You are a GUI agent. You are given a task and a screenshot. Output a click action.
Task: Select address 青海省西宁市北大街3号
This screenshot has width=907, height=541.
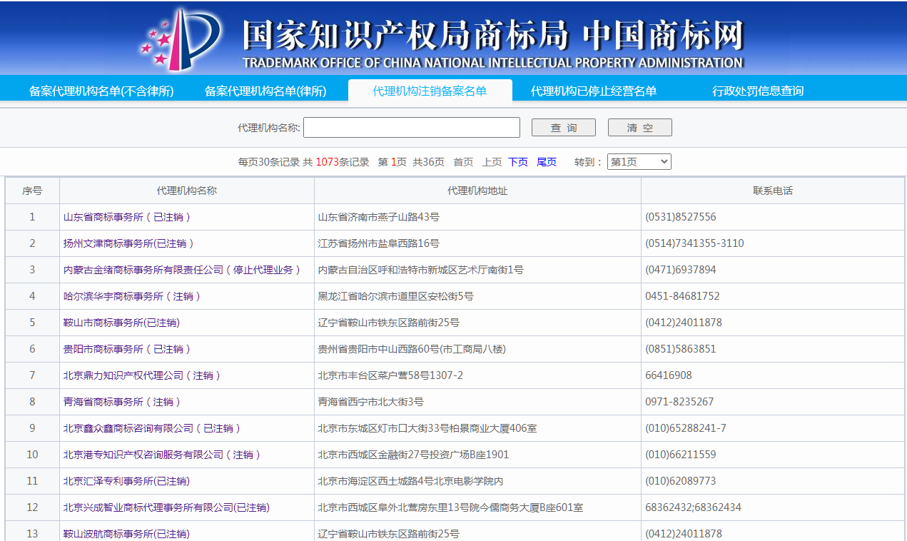(370, 402)
